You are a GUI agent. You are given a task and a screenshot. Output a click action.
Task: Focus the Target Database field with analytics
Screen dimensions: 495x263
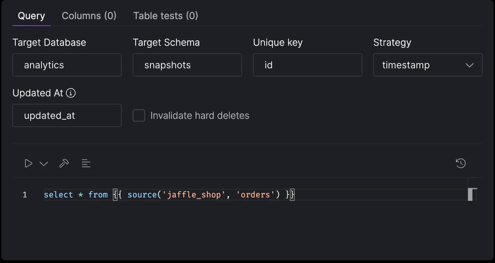click(x=67, y=65)
